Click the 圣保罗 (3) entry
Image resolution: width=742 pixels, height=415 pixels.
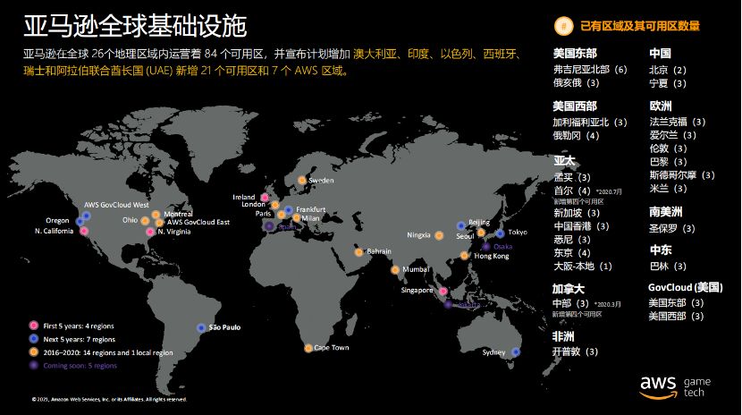(672, 229)
